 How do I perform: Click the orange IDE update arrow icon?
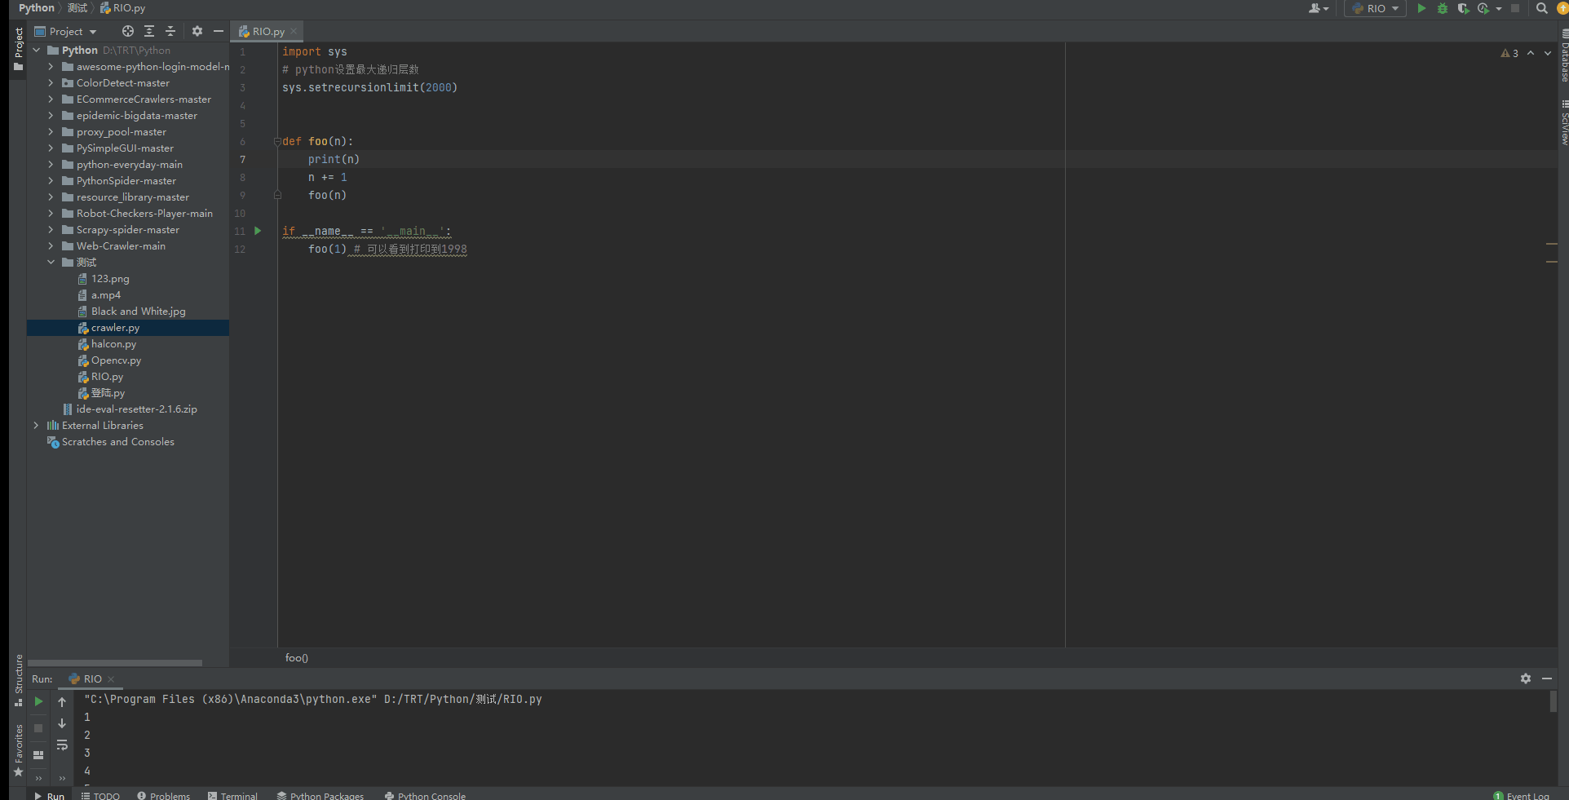pyautogui.click(x=1562, y=8)
